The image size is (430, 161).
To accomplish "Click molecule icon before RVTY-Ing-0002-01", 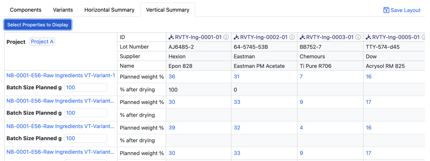I will (x=236, y=37).
